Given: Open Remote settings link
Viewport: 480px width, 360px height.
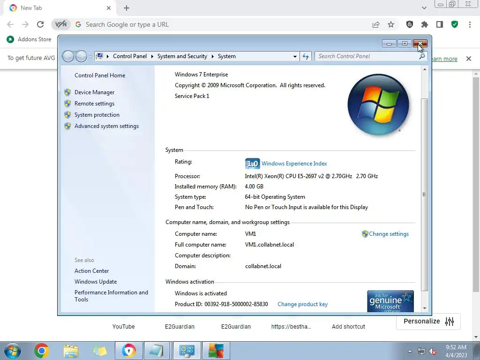Looking at the screenshot, I should click(94, 104).
